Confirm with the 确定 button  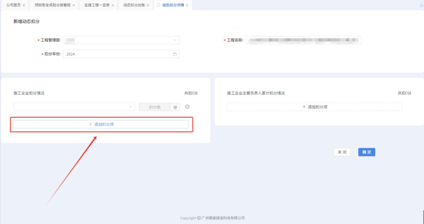pos(366,152)
